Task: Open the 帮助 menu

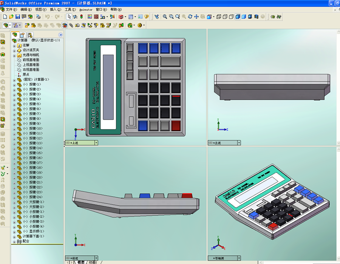Action: point(116,9)
